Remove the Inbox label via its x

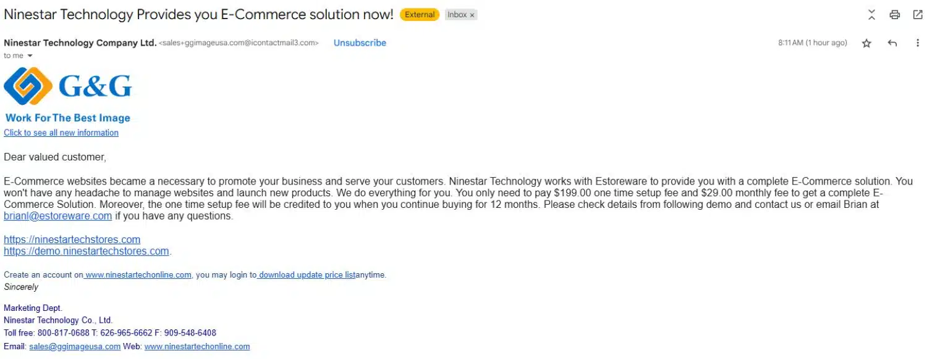point(472,15)
